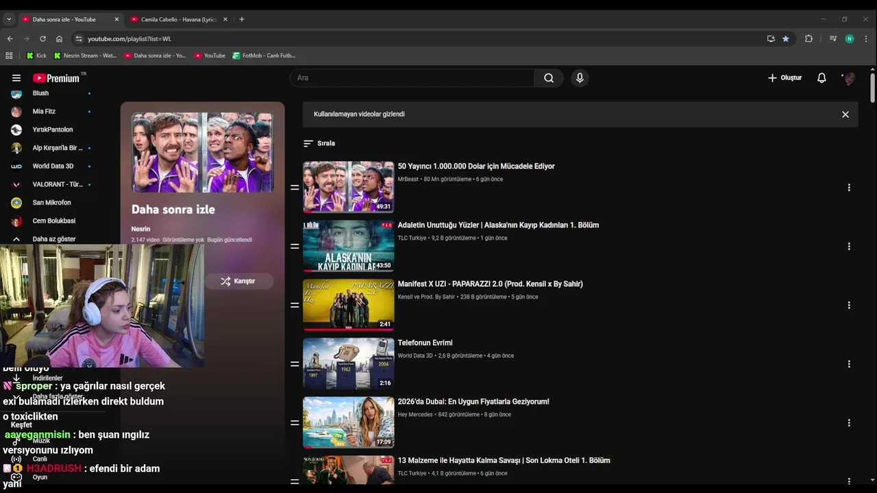Viewport: 877px width, 493px height.
Task: Open the account avatar menu
Action: point(850,78)
